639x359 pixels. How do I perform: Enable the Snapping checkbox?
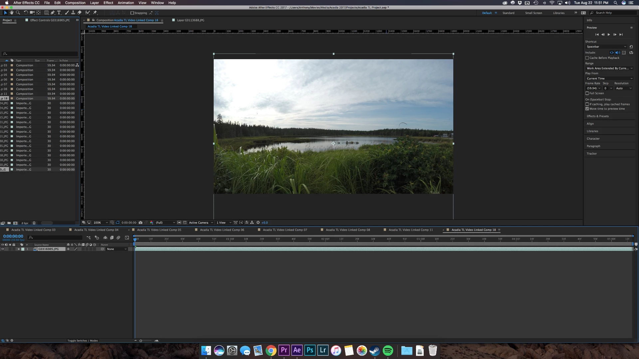pos(132,13)
